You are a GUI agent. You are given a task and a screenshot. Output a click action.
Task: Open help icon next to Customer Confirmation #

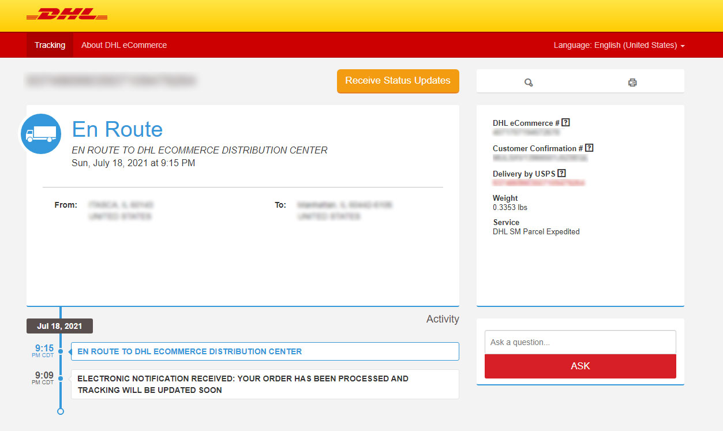[x=589, y=148]
